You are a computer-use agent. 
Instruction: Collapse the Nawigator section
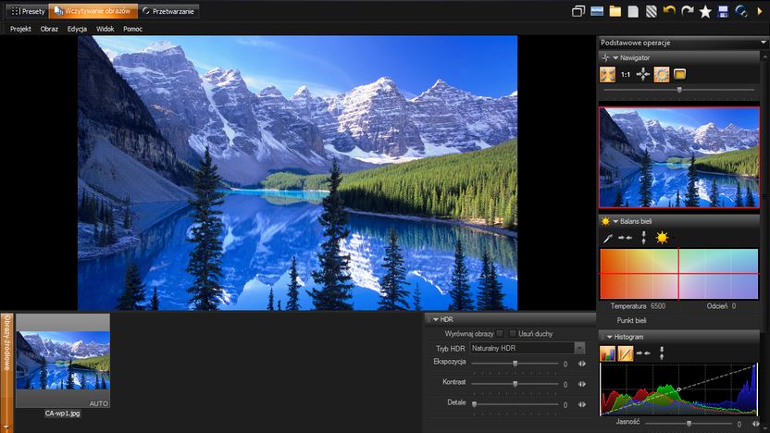(x=615, y=58)
